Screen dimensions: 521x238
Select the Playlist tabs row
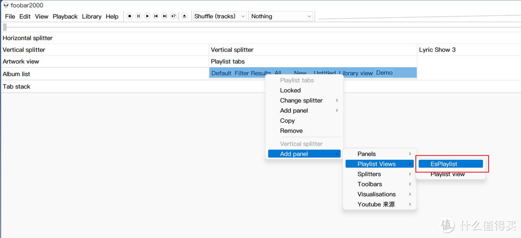point(313,61)
